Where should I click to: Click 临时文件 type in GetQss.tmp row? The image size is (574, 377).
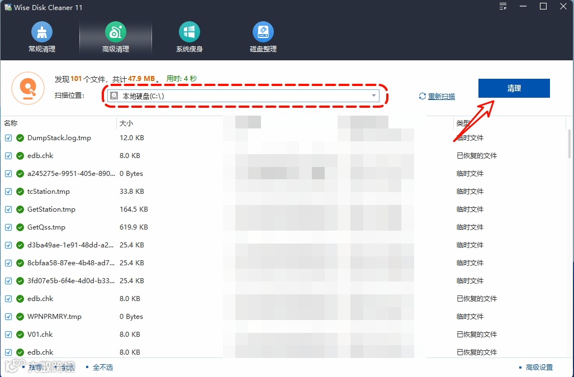click(470, 227)
